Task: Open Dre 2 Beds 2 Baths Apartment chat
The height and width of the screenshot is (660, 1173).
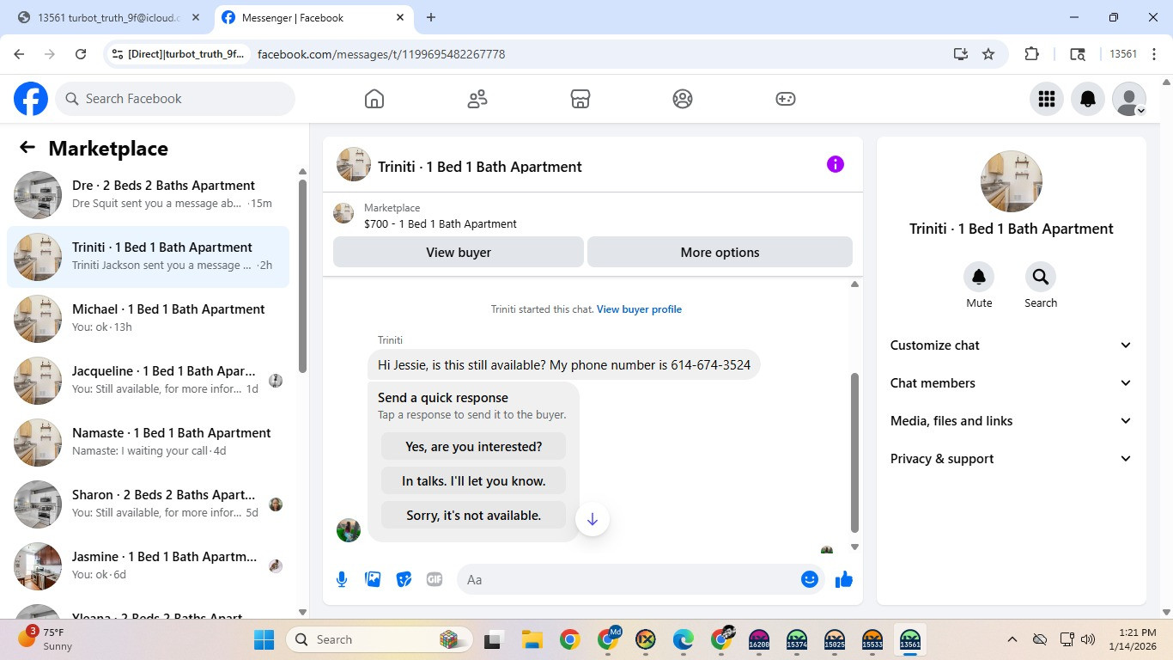Action: (148, 195)
